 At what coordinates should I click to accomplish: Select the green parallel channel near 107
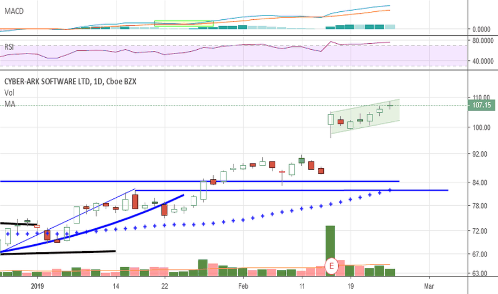365,116
